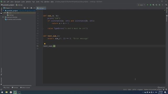Open the TODO tool window
Screen dimensions: 168x94
point(7,88)
